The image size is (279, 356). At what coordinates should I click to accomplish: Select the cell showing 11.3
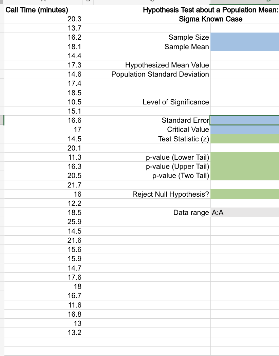pyautogui.click(x=43, y=157)
